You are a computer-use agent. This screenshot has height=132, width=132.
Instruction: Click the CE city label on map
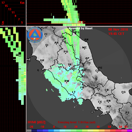(100, 102)
